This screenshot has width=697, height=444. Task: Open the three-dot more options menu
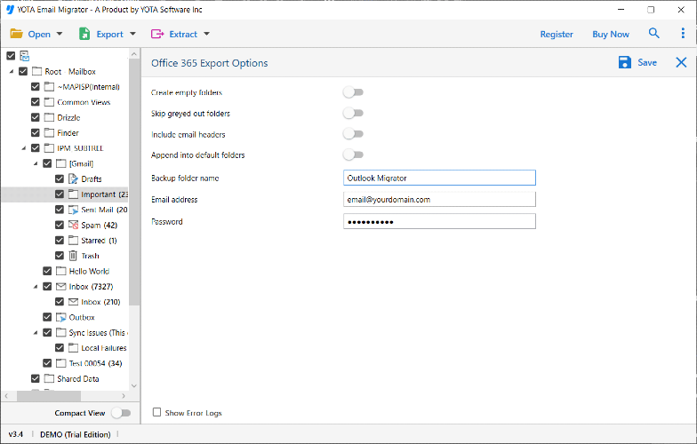coord(683,34)
